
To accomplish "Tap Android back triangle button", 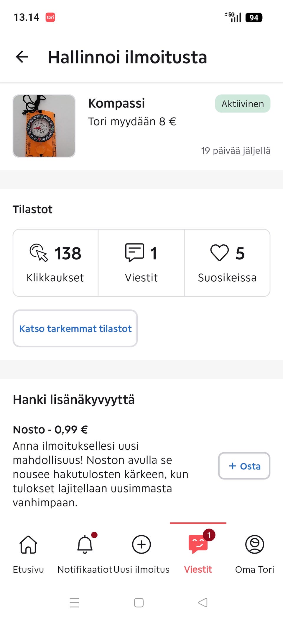I will point(203,603).
